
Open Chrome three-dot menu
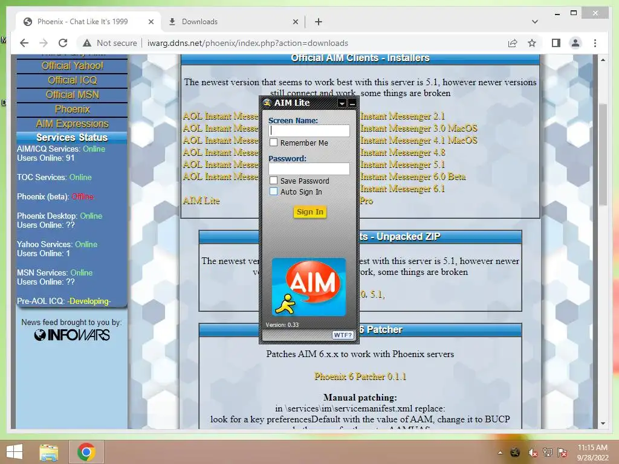(595, 43)
